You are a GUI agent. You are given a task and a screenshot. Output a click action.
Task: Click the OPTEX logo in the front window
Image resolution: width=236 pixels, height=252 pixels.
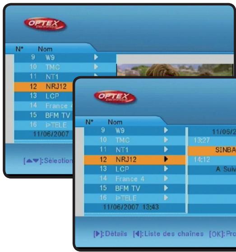tap(115, 97)
